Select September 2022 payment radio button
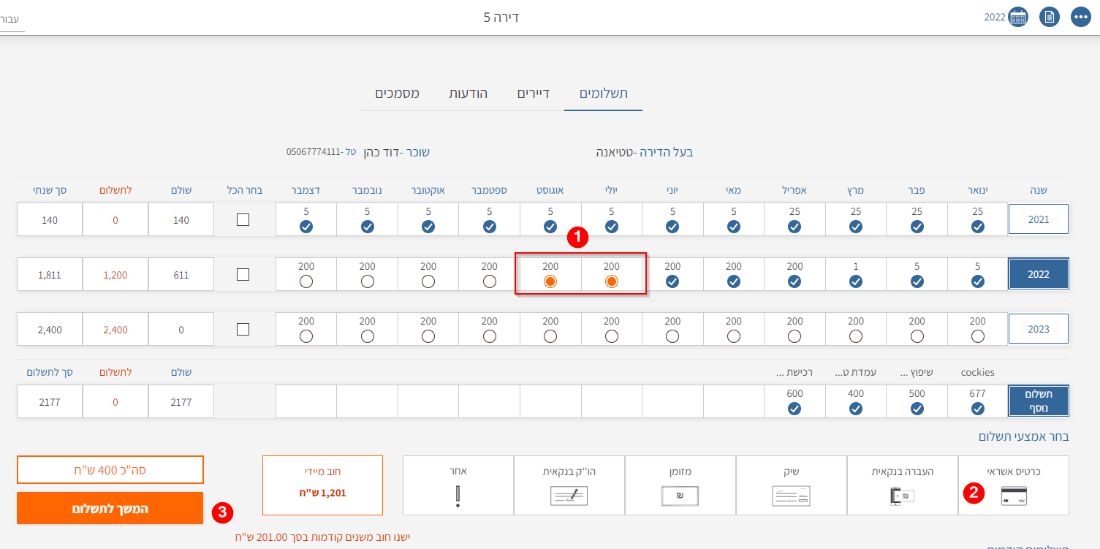This screenshot has width=1100, height=549. click(x=490, y=281)
